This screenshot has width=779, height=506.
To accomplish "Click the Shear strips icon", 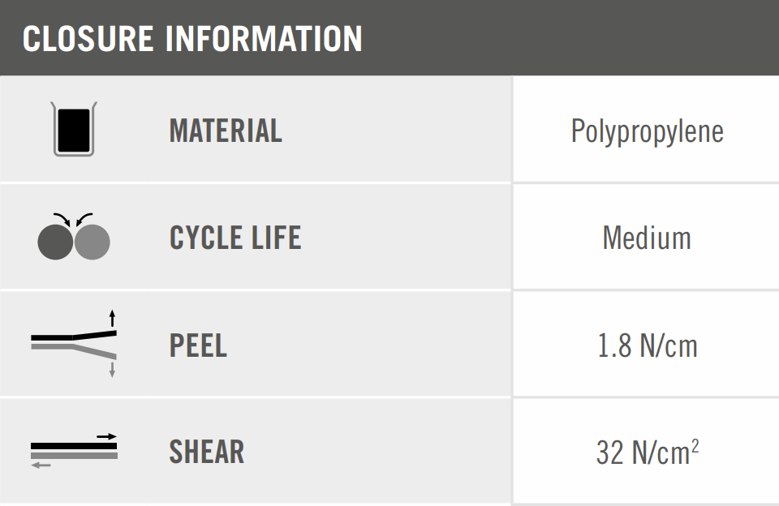I will point(74,450).
